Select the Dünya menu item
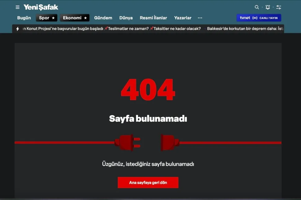 pyautogui.click(x=126, y=18)
